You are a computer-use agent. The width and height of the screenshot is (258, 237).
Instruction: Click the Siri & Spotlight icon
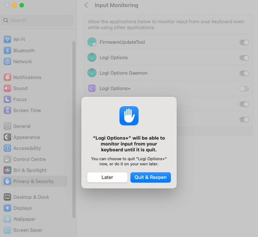tap(7, 170)
